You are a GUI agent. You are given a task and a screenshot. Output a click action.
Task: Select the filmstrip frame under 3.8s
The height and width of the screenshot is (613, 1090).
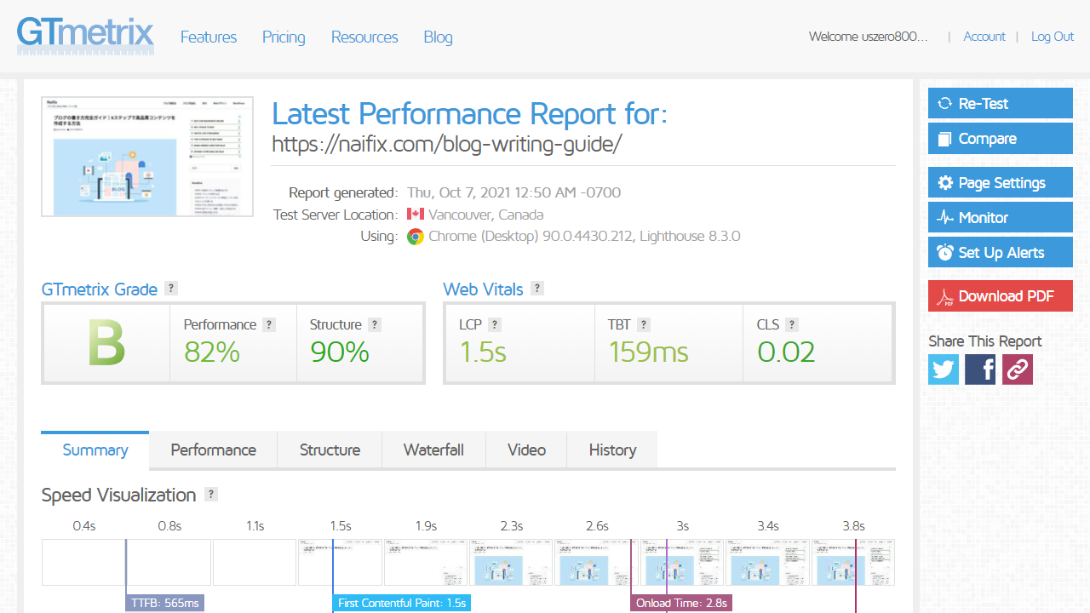tap(853, 562)
